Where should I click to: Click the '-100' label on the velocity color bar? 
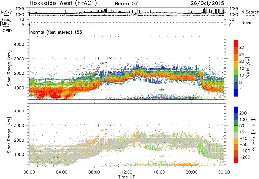click(244, 151)
